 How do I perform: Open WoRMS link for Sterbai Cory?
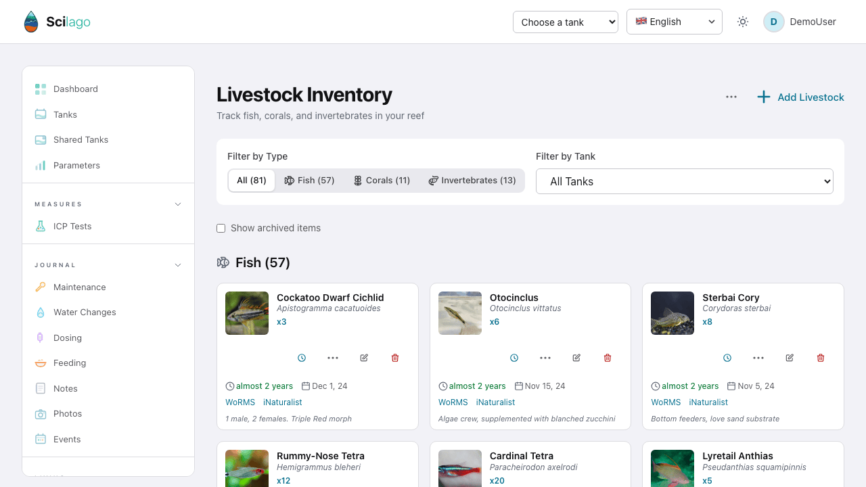[666, 402]
